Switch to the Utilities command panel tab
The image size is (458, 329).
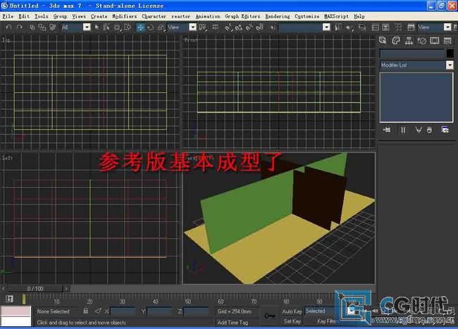pos(447,41)
